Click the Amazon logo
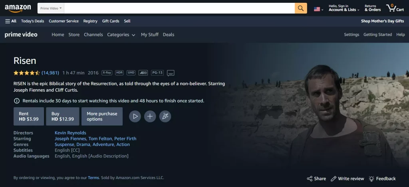This screenshot has height=187, width=409. (18, 8)
